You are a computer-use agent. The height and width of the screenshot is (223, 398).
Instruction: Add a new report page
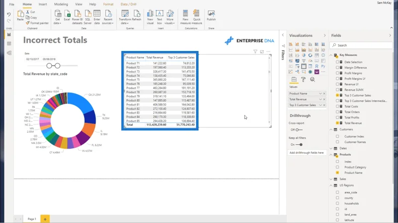point(45,219)
